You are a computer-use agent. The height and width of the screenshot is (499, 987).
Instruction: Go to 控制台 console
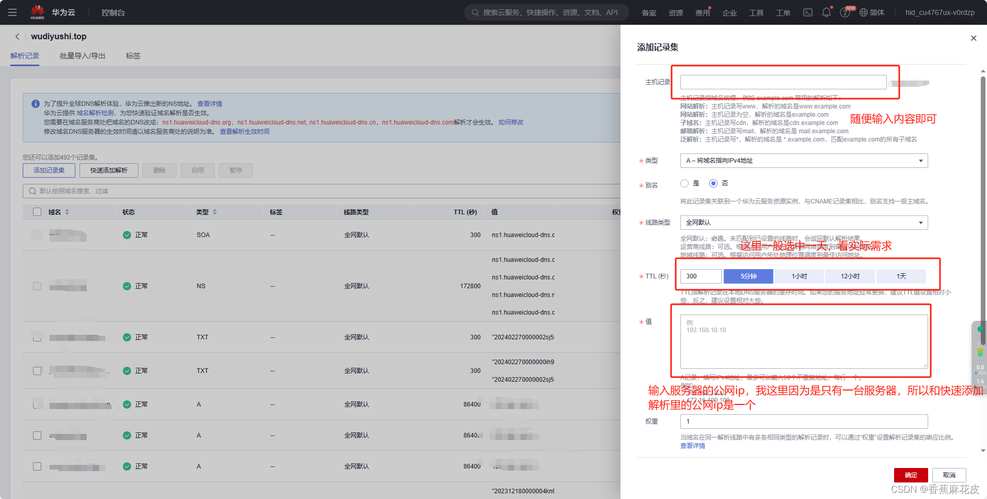click(113, 12)
